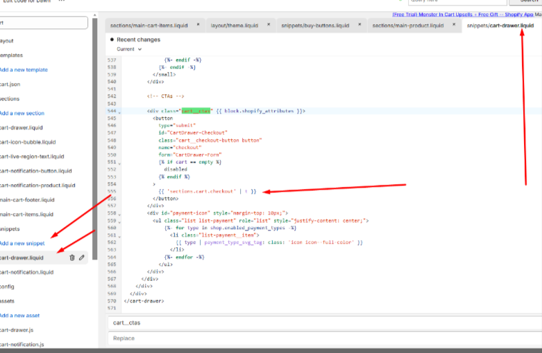Close the snippets/buy-buttons.liquid tab
The image size is (542, 353).
(359, 24)
